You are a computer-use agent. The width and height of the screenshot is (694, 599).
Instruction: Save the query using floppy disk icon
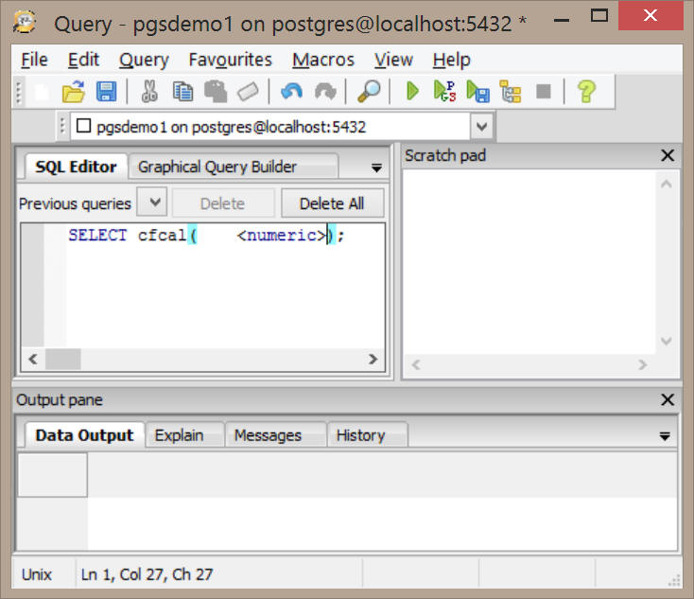pos(106,92)
